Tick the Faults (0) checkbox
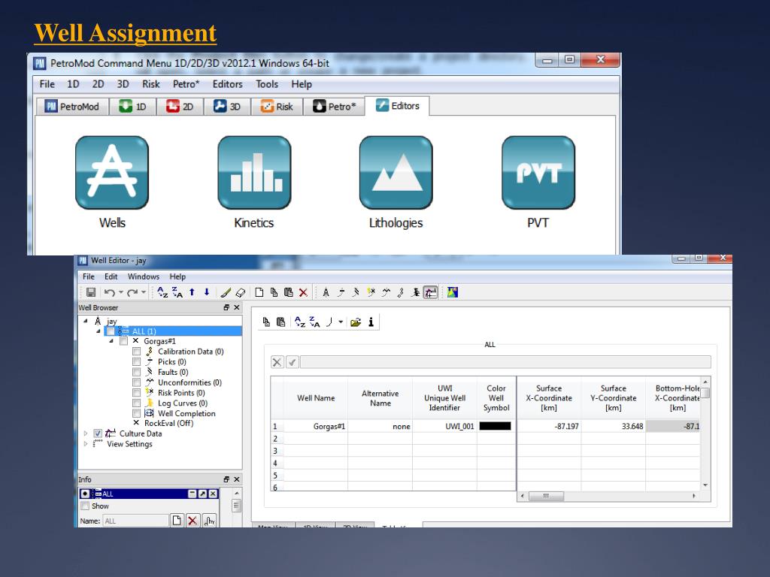 tap(137, 372)
